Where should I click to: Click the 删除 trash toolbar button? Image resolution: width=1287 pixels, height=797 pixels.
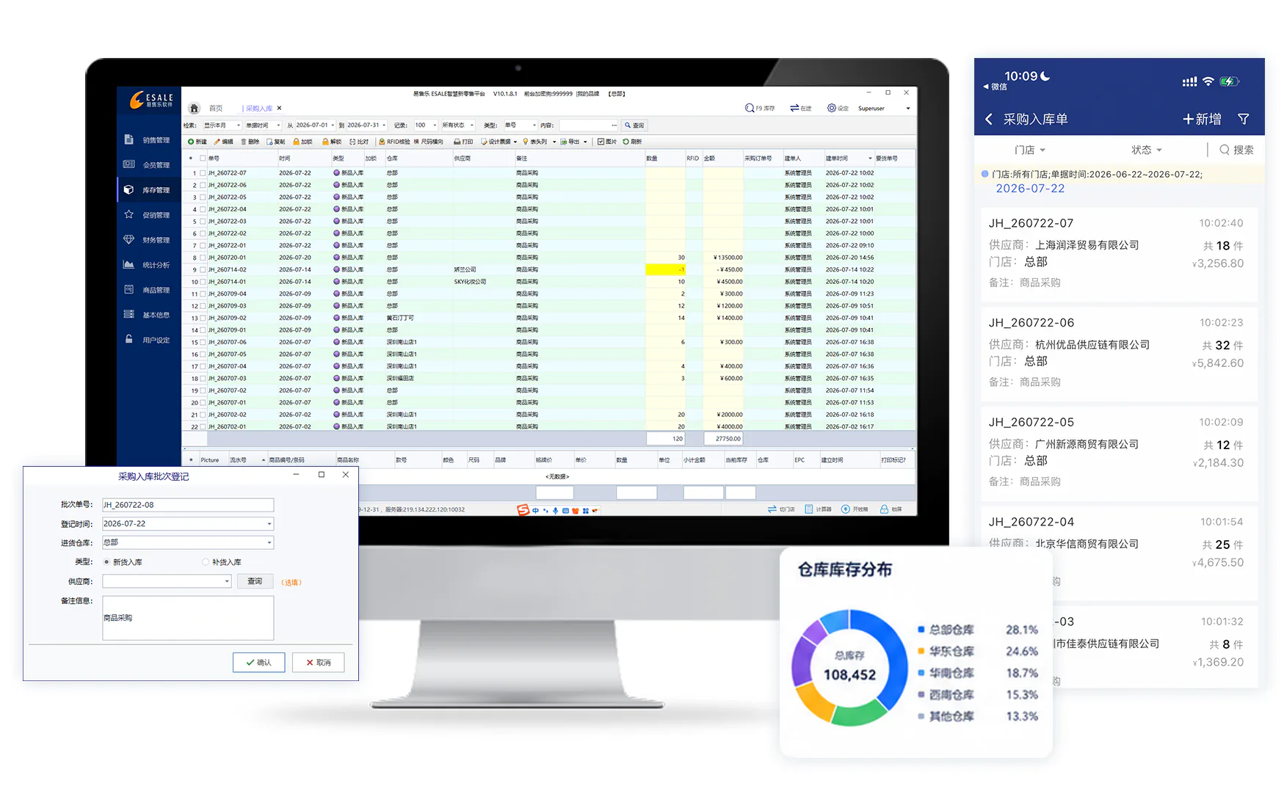(x=250, y=142)
